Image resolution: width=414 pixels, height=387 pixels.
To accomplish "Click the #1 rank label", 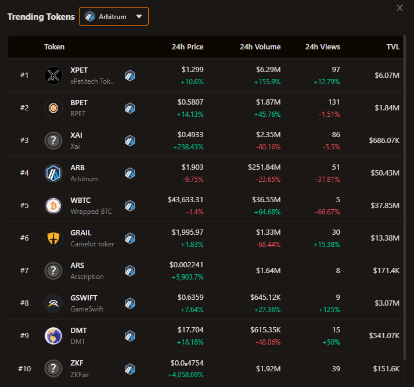I will pyautogui.click(x=24, y=76).
